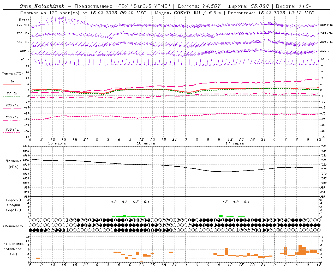334x267 pixels.
Task: Click the tallest green precipitation bar on 17 March
Action: pos(221,216)
